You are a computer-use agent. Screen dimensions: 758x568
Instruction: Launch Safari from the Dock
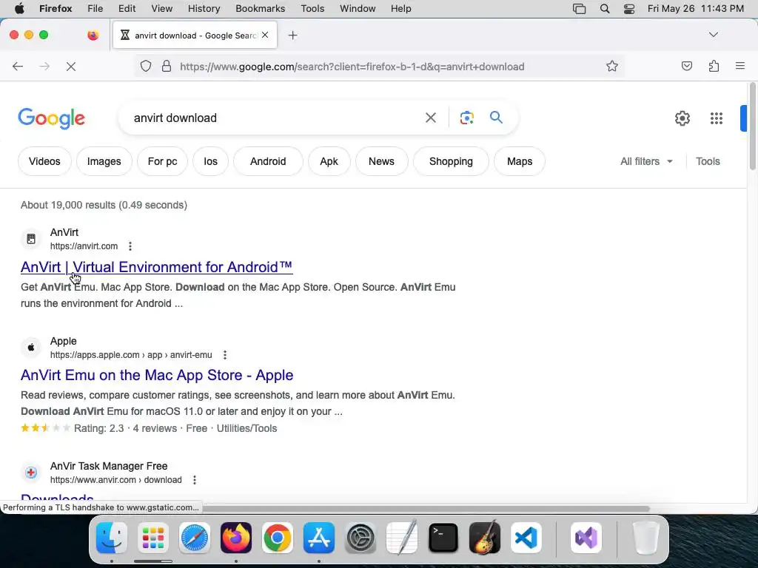195,538
